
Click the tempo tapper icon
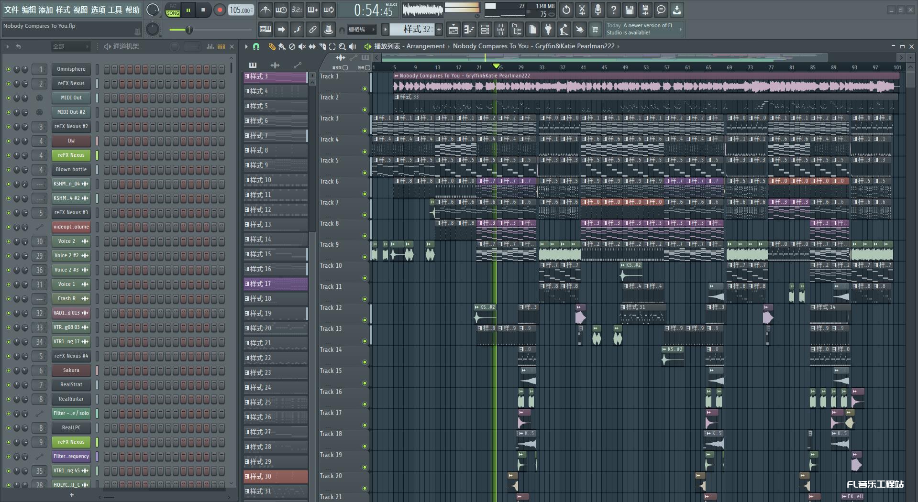pyautogui.click(x=564, y=30)
